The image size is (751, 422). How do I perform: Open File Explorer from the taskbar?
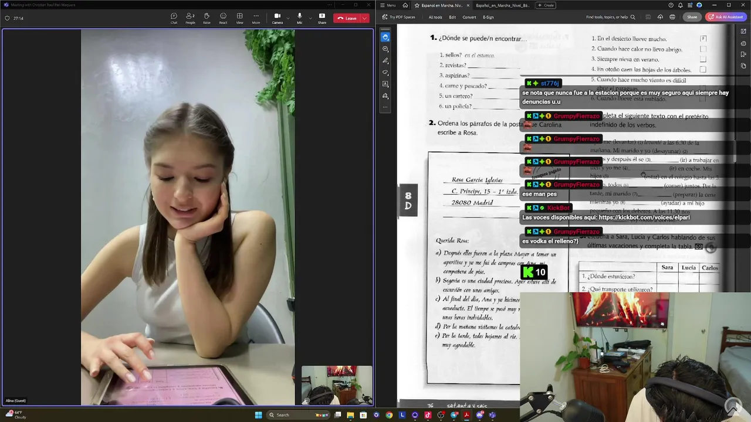[350, 415]
